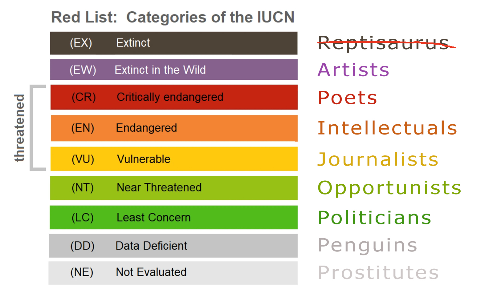Click the purple Extinct in the Wild bar

click(x=174, y=70)
